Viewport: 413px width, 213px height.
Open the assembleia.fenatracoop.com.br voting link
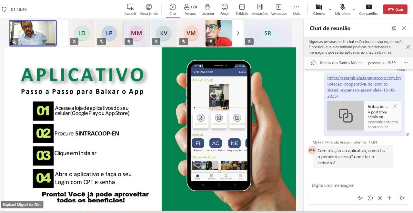pyautogui.click(x=364, y=87)
